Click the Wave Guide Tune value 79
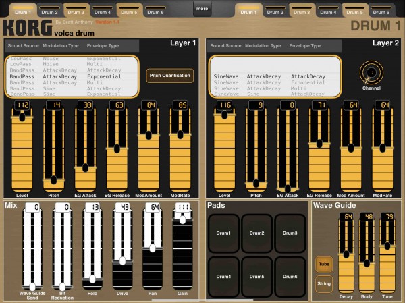Viewport: 405px width, 303px height. tap(387, 217)
